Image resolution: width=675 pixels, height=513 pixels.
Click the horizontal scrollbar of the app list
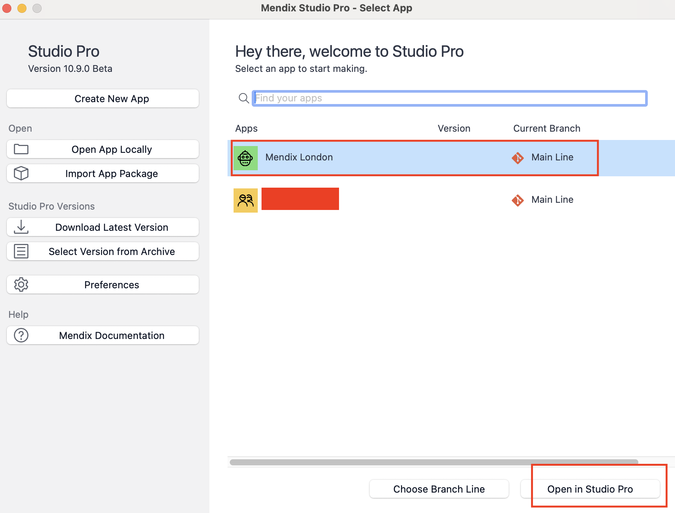coord(434,462)
